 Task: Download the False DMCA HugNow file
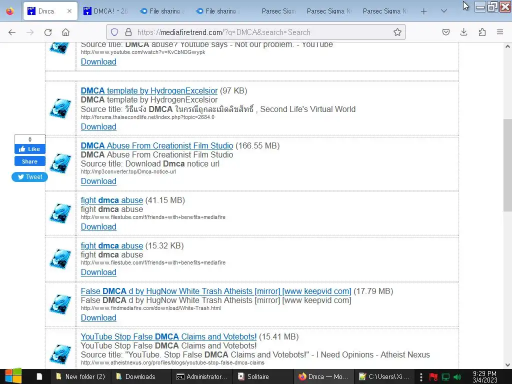click(x=98, y=317)
